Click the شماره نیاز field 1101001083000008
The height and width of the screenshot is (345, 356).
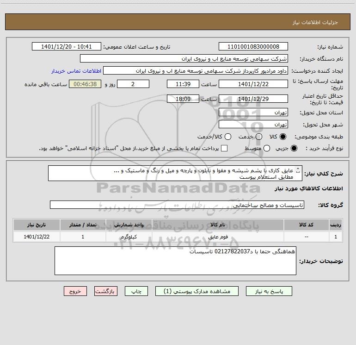(x=253, y=47)
